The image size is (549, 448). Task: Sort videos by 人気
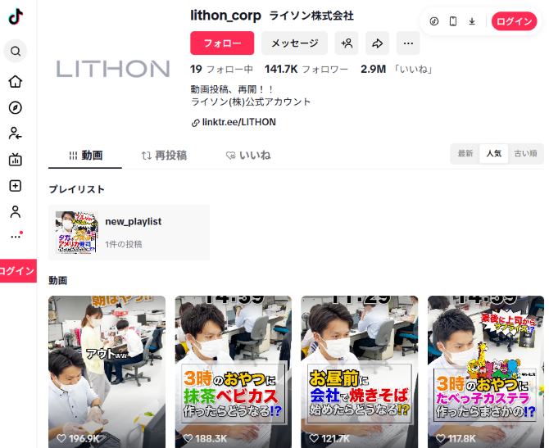point(493,153)
